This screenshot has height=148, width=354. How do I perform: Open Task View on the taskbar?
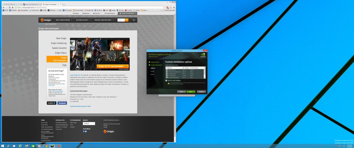[14, 146]
